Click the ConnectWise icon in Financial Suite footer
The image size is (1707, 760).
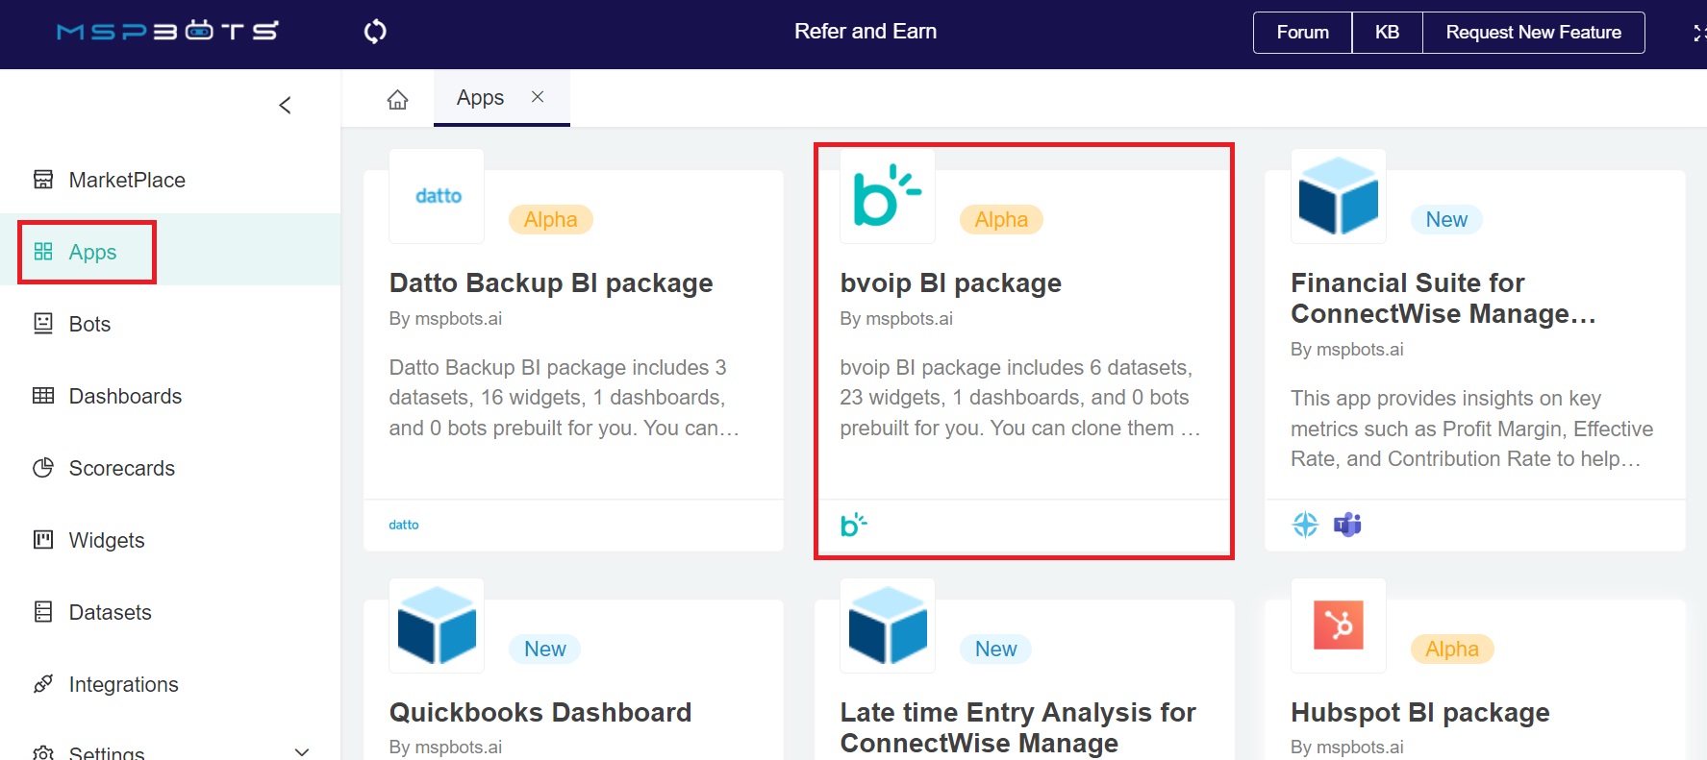pyautogui.click(x=1305, y=525)
